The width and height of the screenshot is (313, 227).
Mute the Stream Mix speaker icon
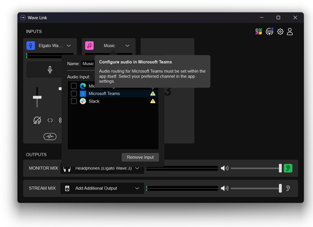[x=225, y=188]
